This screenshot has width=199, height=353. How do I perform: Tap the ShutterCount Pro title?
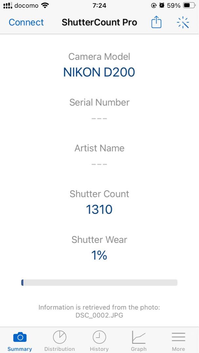(99, 22)
